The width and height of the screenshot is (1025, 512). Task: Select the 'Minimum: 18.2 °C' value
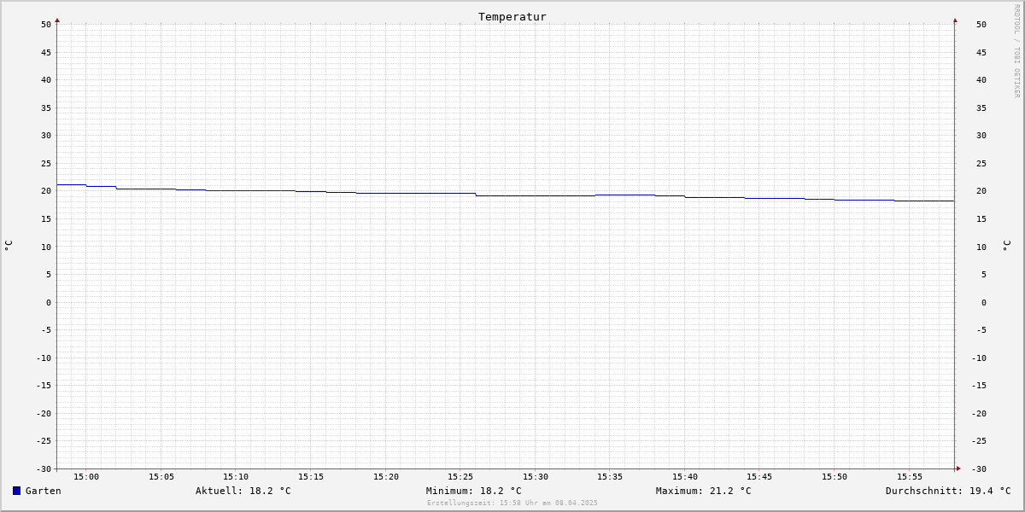pos(474,491)
